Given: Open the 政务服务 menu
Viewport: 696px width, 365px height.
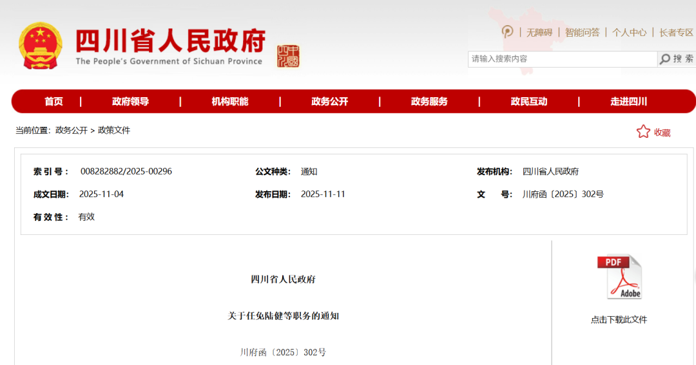Looking at the screenshot, I should (429, 101).
